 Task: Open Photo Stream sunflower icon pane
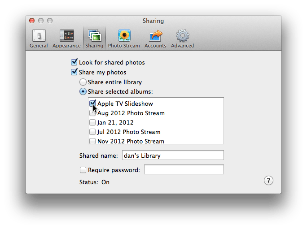click(x=124, y=39)
